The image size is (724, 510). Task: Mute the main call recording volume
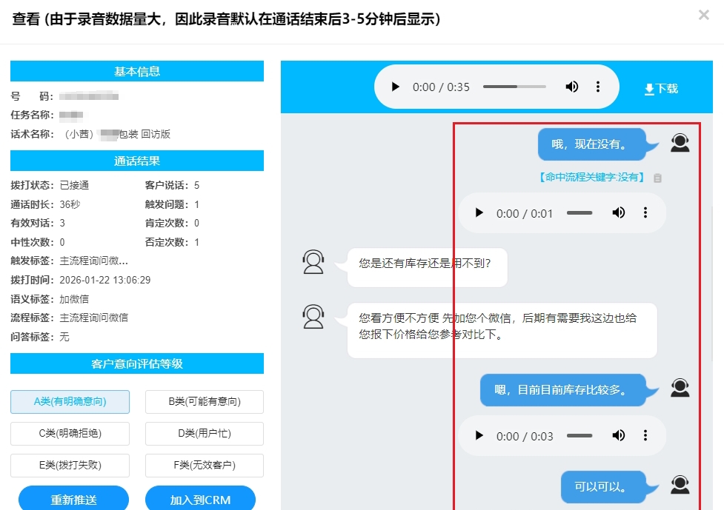[571, 87]
